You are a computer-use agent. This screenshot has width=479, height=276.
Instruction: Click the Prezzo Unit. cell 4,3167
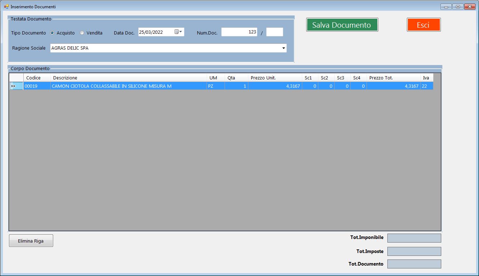(x=275, y=86)
